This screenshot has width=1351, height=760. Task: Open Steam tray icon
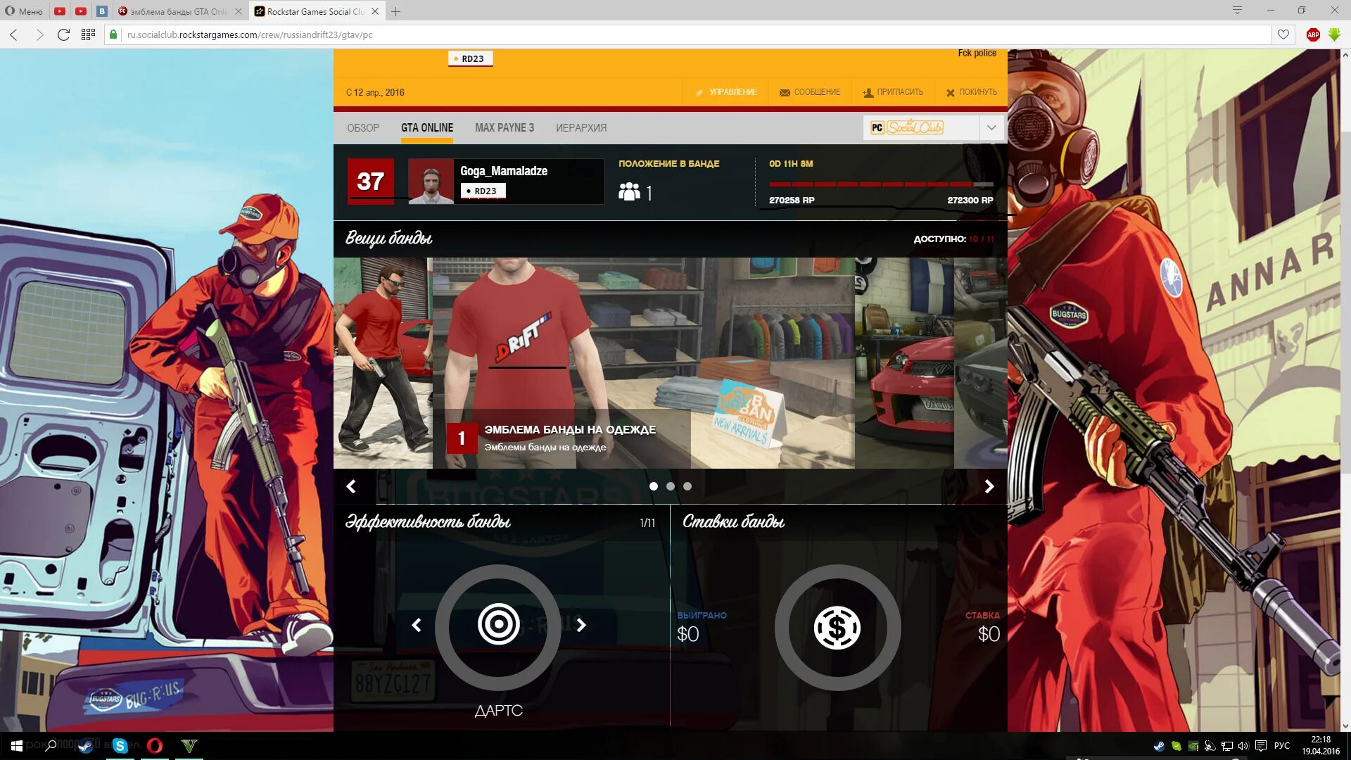click(1159, 746)
